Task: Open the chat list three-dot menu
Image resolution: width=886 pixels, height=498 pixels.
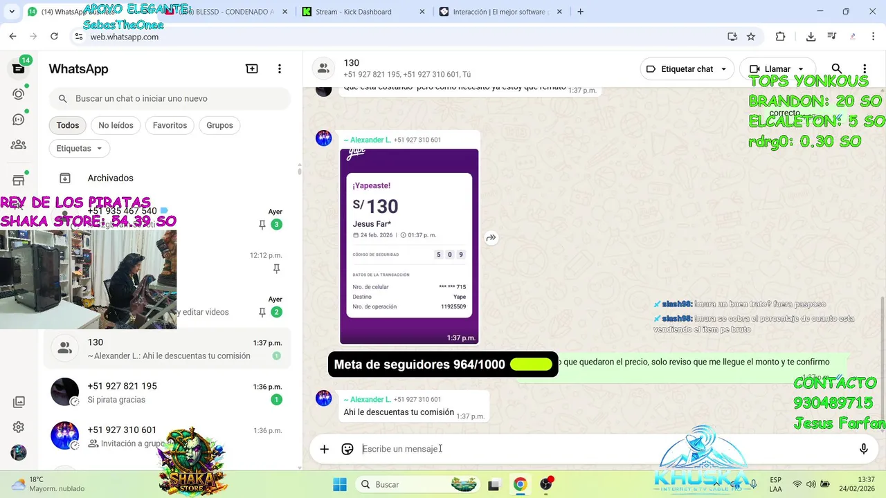Action: click(x=280, y=68)
